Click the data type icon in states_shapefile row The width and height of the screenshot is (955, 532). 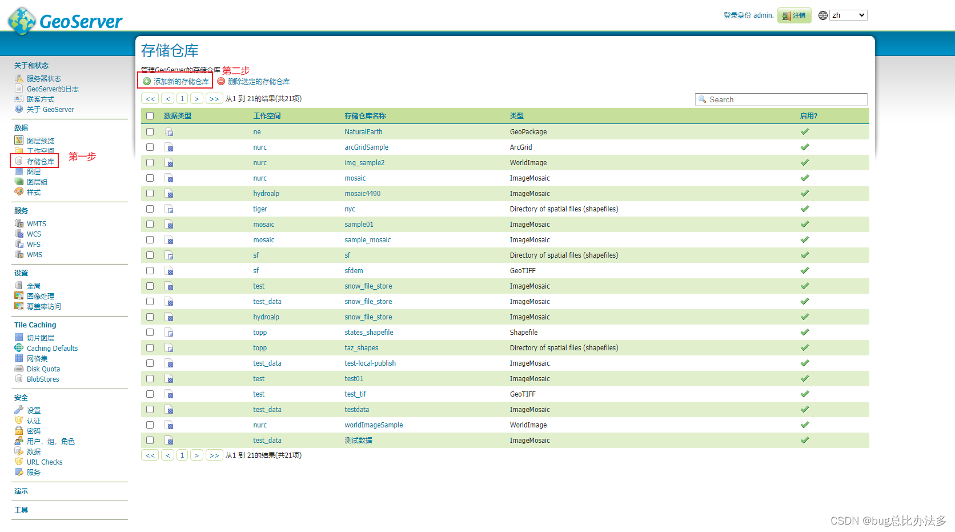tap(169, 333)
